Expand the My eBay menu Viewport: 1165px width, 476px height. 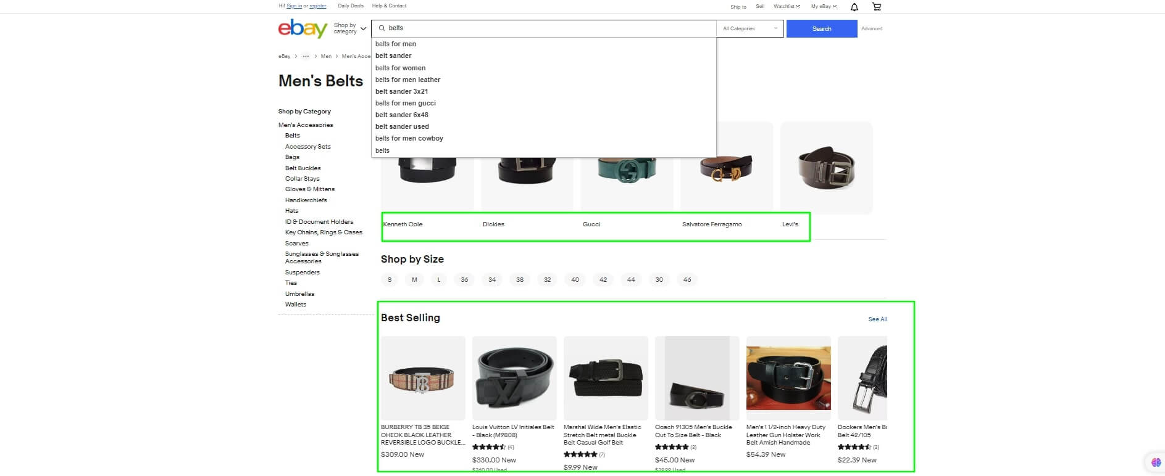[824, 6]
